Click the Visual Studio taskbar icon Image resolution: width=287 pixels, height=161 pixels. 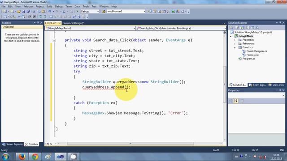click(x=61, y=157)
